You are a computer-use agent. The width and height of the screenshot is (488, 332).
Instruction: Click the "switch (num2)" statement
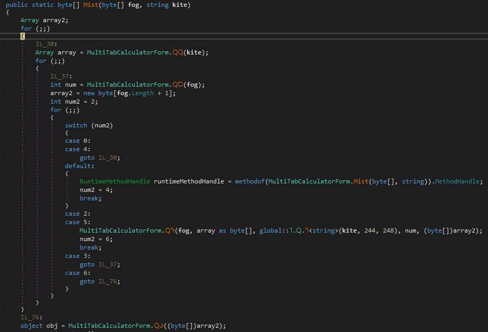click(x=89, y=125)
